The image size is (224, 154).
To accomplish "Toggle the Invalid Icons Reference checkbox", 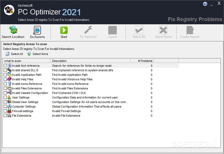I will point(5,84).
